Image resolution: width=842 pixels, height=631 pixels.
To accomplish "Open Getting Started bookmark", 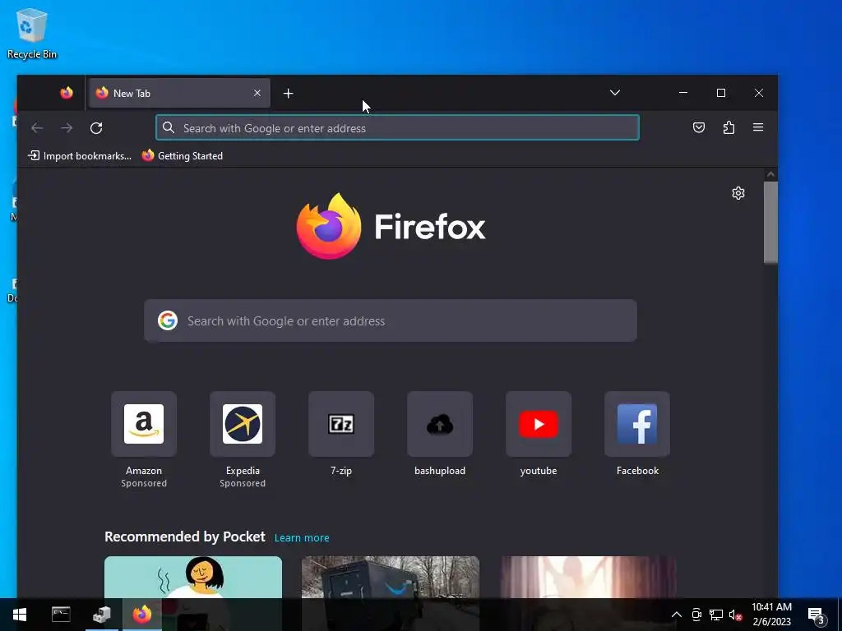I will click(183, 155).
